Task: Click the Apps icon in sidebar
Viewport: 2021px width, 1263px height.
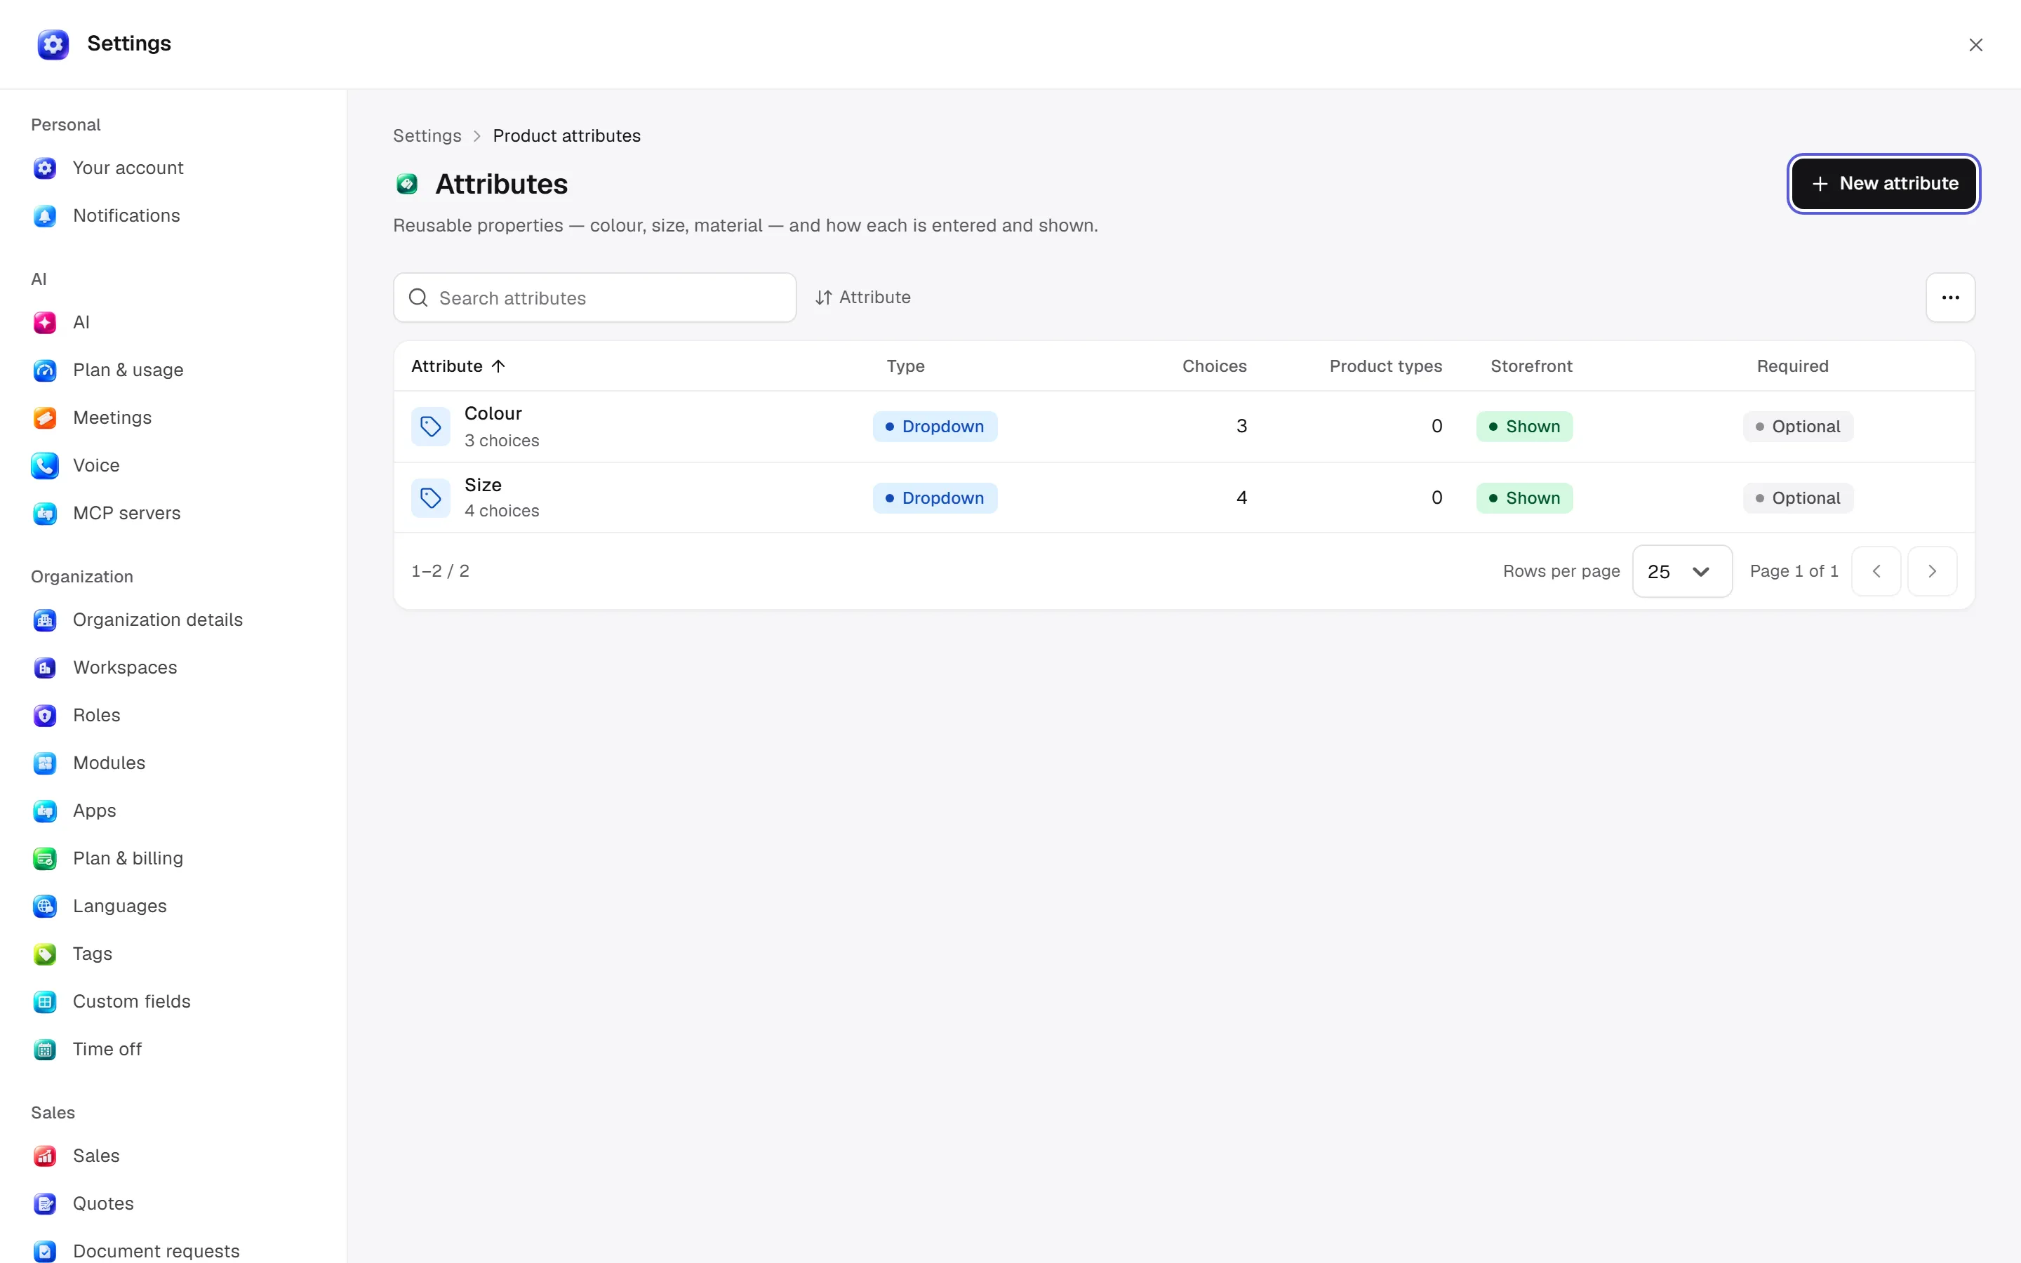Action: [45, 810]
